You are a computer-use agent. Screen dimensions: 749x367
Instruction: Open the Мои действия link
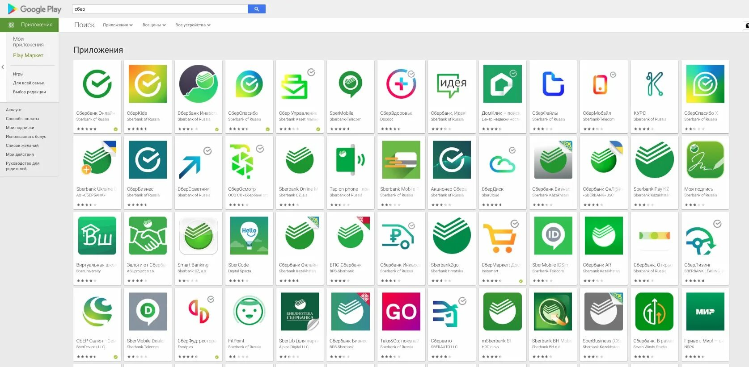click(20, 154)
